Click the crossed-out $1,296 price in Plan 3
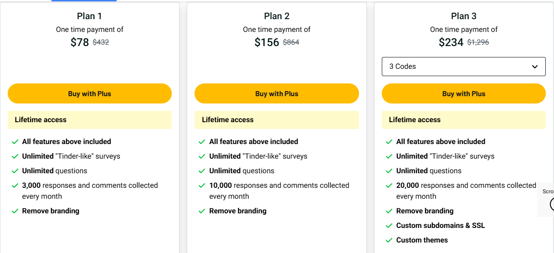Image resolution: width=554 pixels, height=253 pixels. [x=478, y=42]
